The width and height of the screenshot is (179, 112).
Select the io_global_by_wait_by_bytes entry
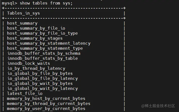point(40,83)
